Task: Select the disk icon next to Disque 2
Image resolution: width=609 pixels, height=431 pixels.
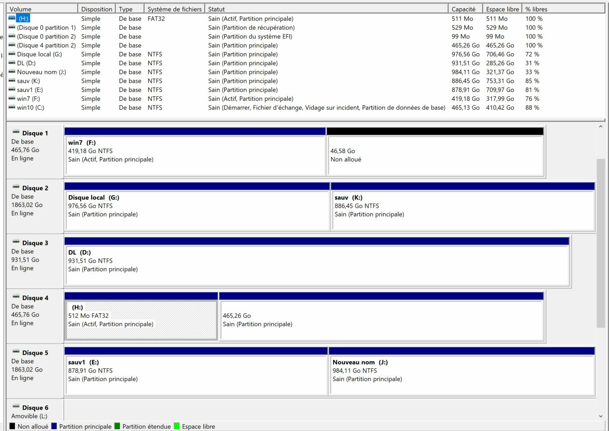Action: pyautogui.click(x=16, y=187)
